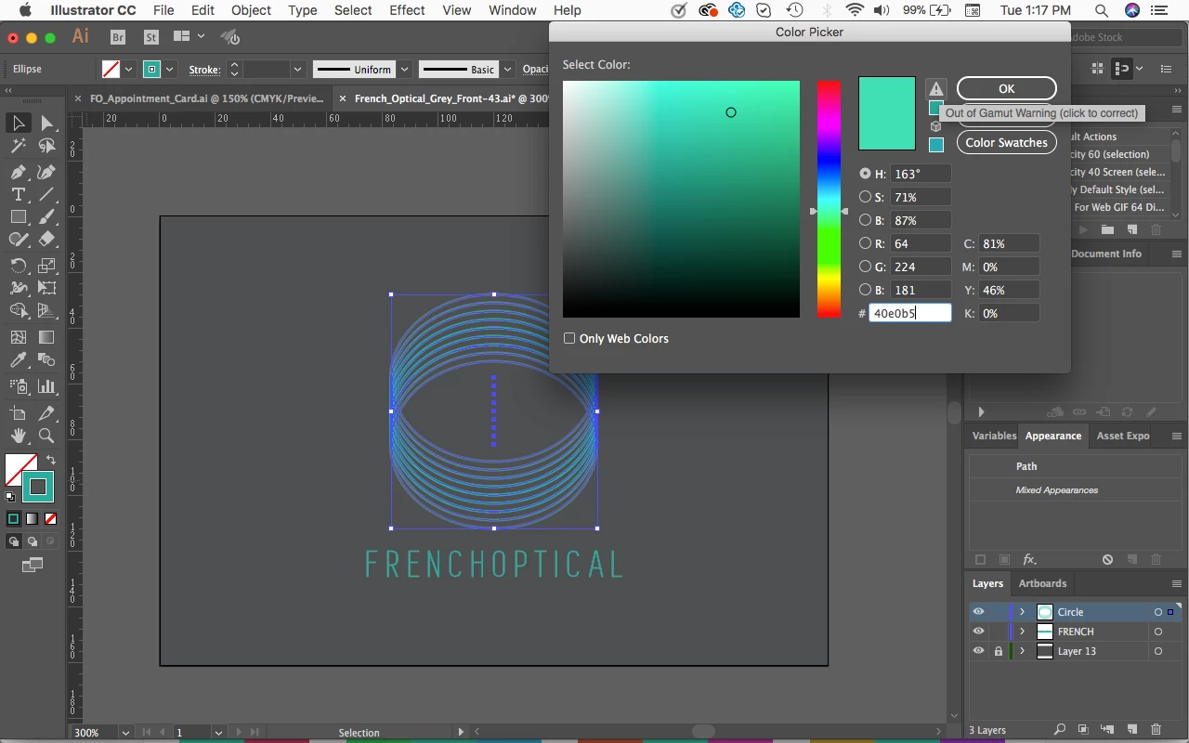Open the Window menu
The width and height of the screenshot is (1189, 743).
512,10
